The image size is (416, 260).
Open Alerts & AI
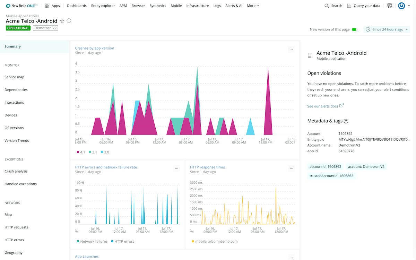[234, 6]
